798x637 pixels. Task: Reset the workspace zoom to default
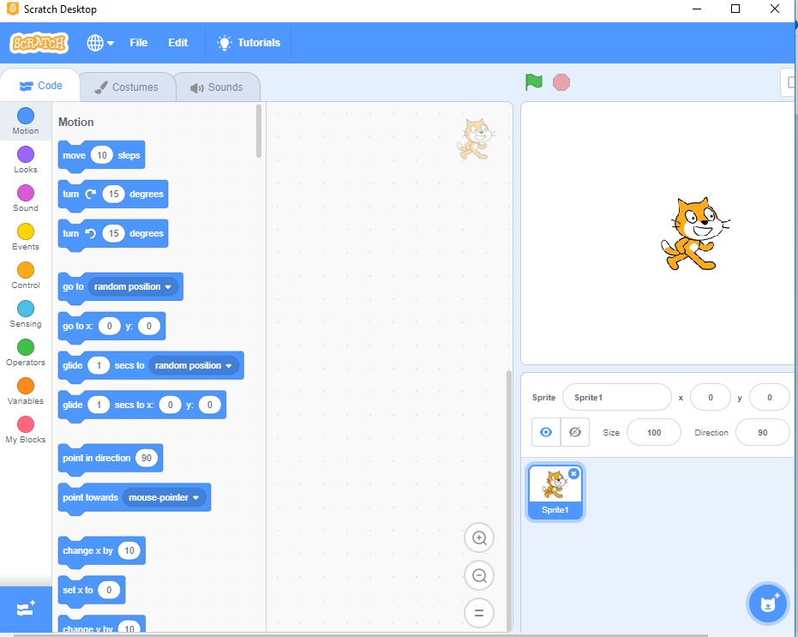(x=479, y=612)
